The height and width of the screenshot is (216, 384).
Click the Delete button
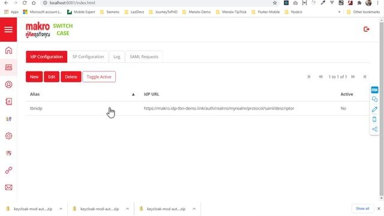(71, 77)
